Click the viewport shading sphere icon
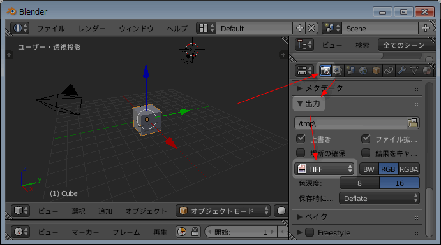Screen dimensions: 441x245 (x=281, y=211)
